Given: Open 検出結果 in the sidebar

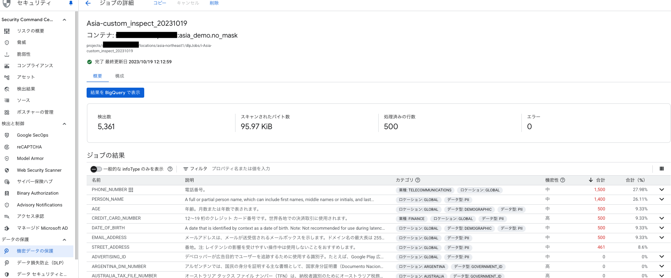Looking at the screenshot, I should [26, 89].
